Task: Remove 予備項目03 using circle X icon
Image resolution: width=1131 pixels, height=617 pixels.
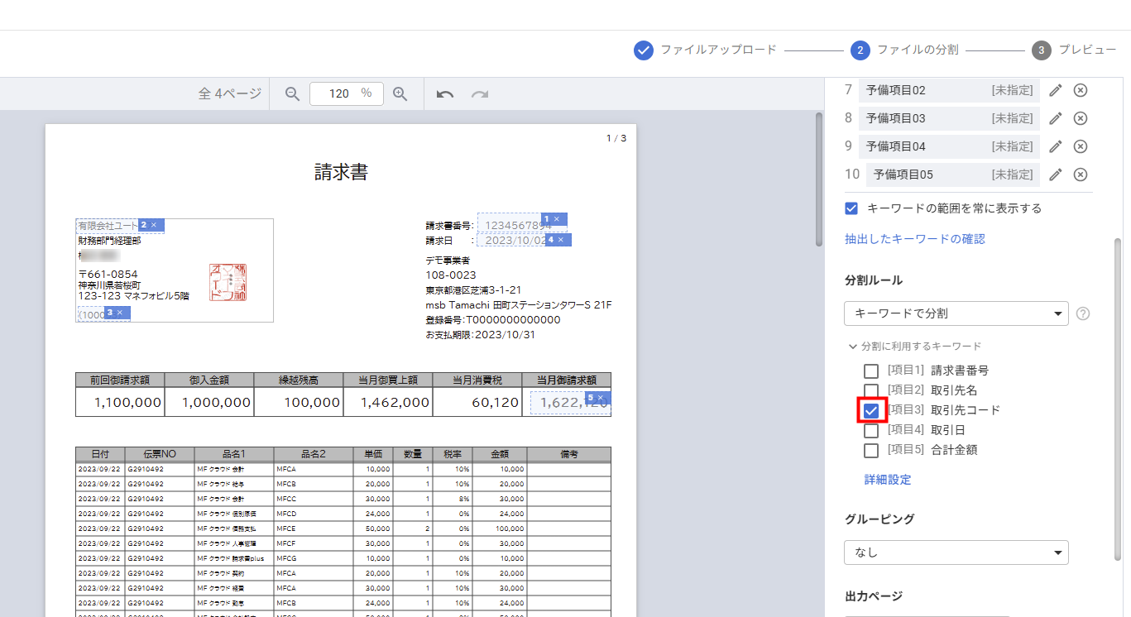Action: 1080,118
